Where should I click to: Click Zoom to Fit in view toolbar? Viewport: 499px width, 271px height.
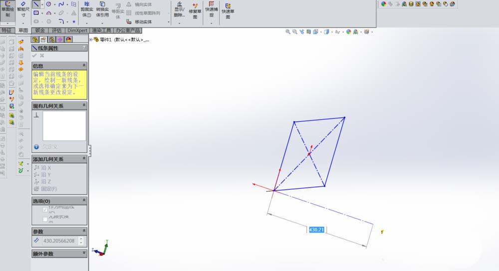(288, 32)
